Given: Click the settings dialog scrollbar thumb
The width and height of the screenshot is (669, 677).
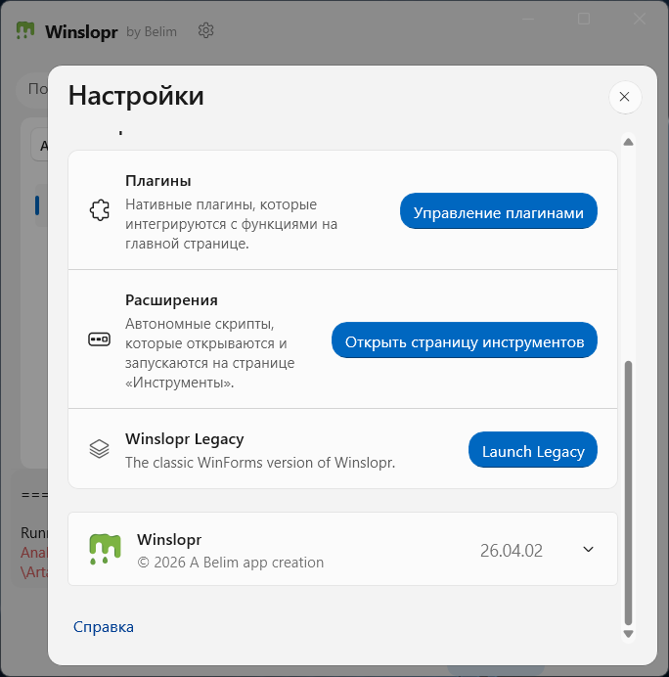Looking at the screenshot, I should [629, 489].
